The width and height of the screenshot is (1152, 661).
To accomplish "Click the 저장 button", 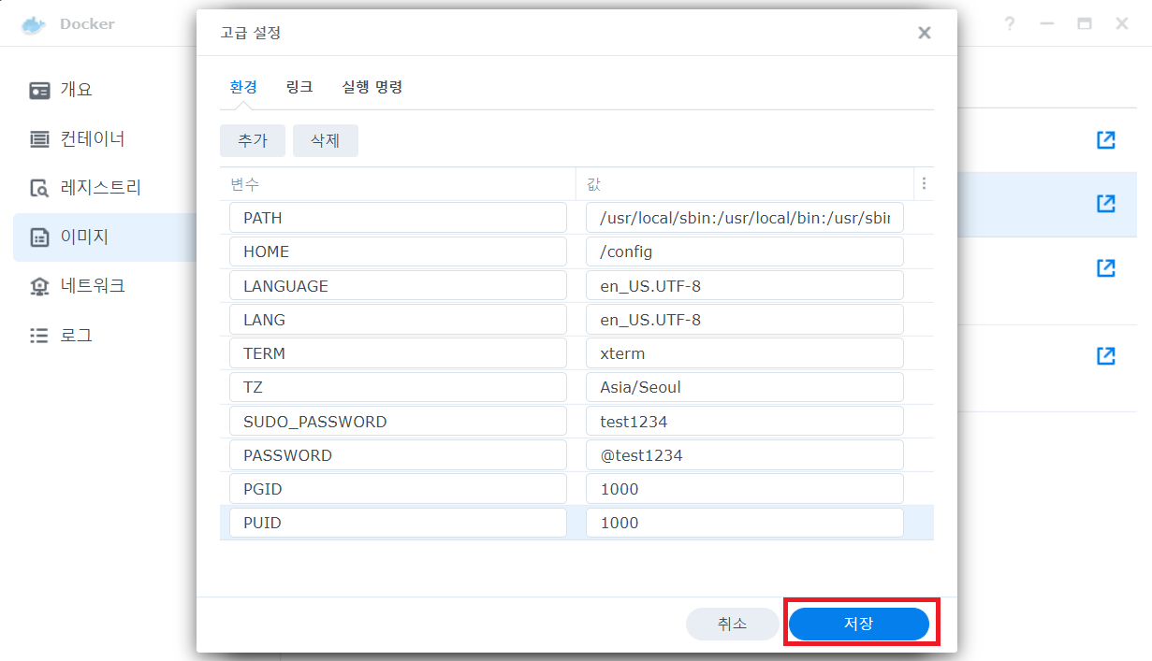I will click(859, 624).
